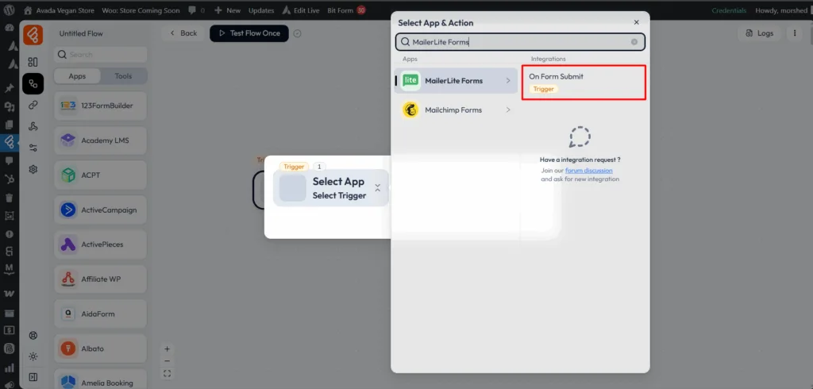Open the Bit Flows dashboard grid icon
Screen dimensions: 813x389
coord(33,62)
